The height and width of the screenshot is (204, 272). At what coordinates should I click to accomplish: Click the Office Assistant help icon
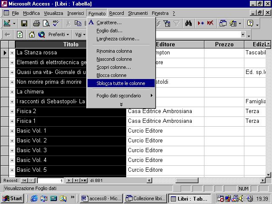pyautogui.click(x=250, y=23)
